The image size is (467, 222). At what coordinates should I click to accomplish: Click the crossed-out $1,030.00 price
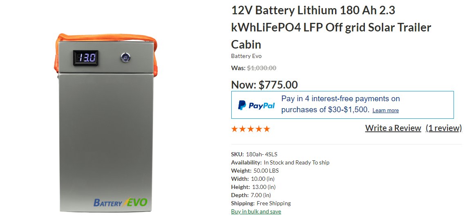pyautogui.click(x=261, y=68)
